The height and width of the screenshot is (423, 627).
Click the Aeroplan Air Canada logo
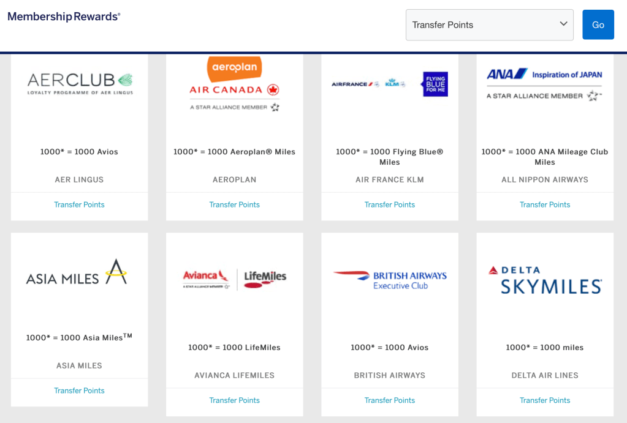point(234,84)
